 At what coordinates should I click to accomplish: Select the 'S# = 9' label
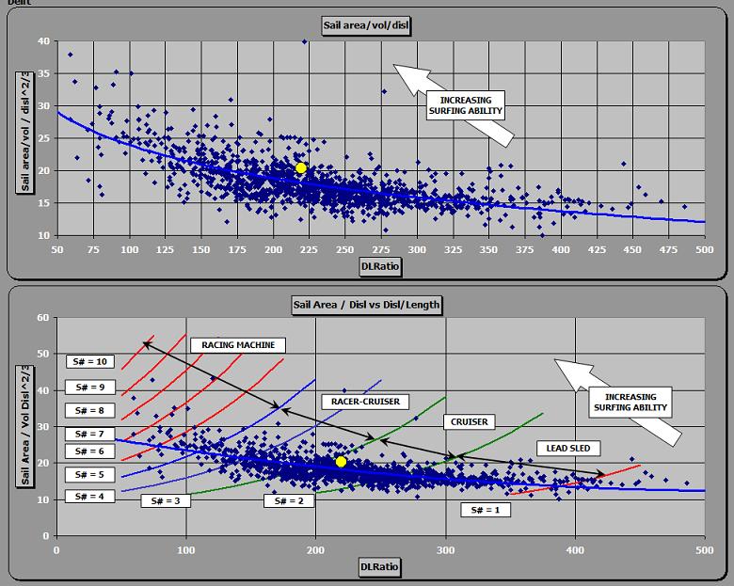pyautogui.click(x=90, y=388)
